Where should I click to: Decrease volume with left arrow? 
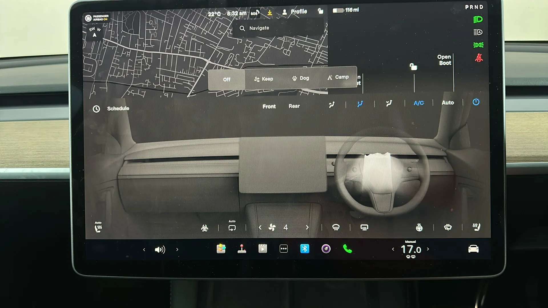(144, 250)
